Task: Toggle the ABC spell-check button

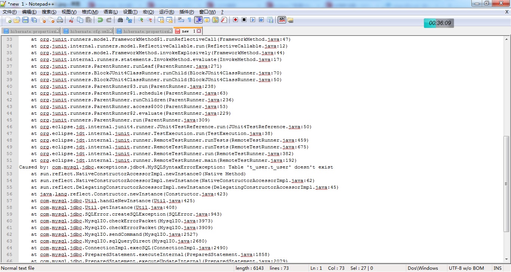Action: (282, 20)
